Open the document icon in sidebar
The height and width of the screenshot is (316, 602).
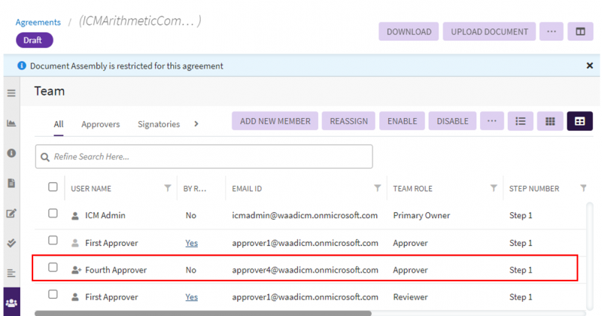coord(11,183)
